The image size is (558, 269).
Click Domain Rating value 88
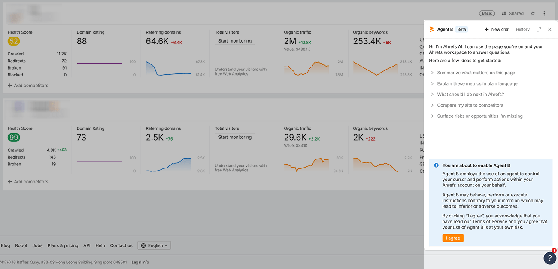click(82, 41)
